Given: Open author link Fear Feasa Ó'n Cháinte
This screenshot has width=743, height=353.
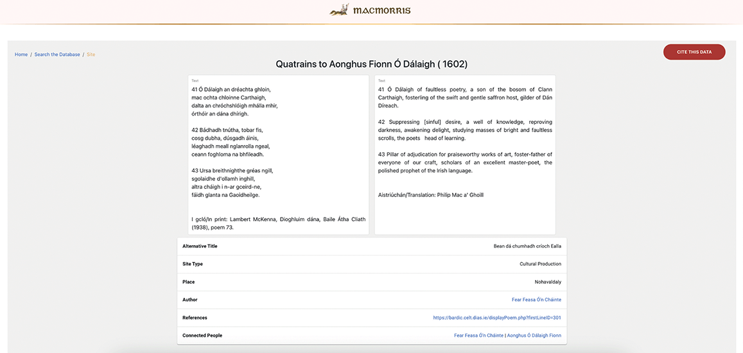Looking at the screenshot, I should tap(536, 300).
